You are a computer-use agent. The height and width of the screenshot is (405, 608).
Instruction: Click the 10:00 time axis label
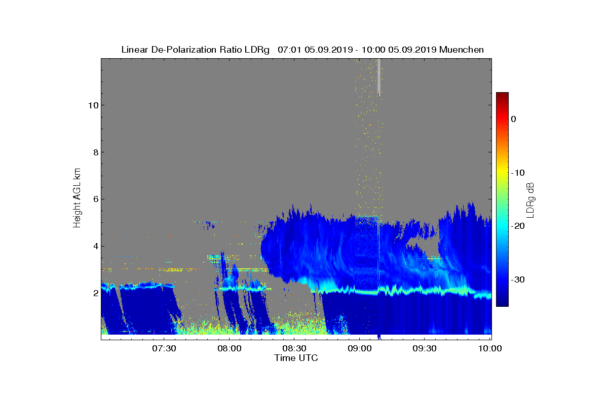(490, 349)
